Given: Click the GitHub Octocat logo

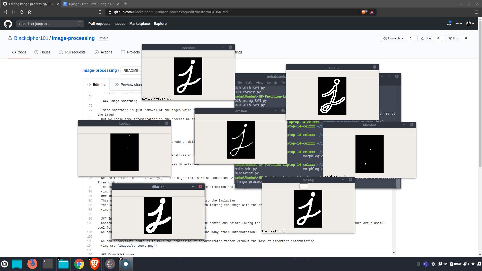Looking at the screenshot, I should pyautogui.click(x=8, y=24).
